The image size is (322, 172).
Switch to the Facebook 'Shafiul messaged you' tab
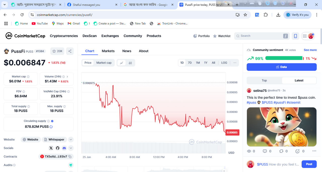92,5
